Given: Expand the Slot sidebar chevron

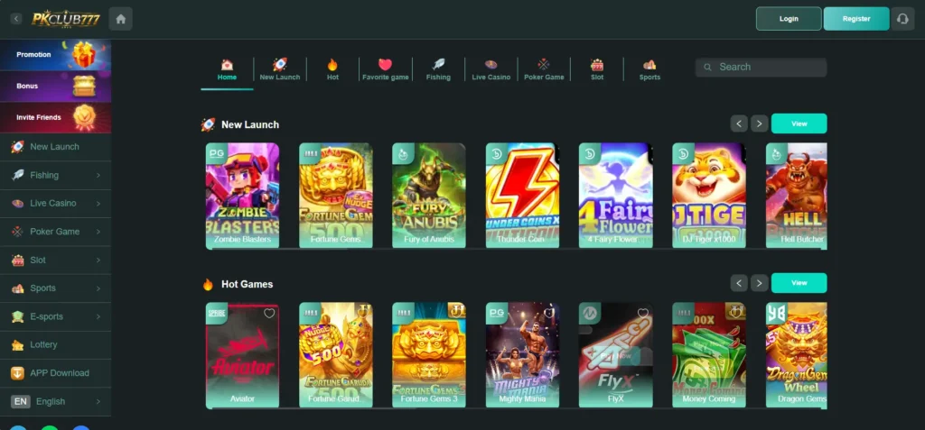Looking at the screenshot, I should [x=98, y=260].
